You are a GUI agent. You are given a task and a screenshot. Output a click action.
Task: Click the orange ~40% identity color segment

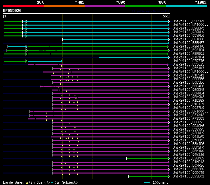[x=64, y=6]
